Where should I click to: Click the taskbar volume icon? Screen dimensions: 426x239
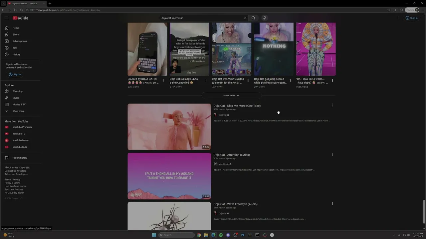click(409, 235)
